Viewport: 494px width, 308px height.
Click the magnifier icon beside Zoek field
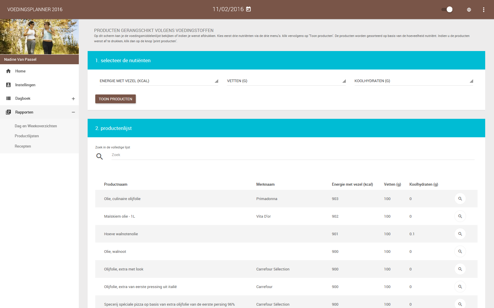(100, 156)
